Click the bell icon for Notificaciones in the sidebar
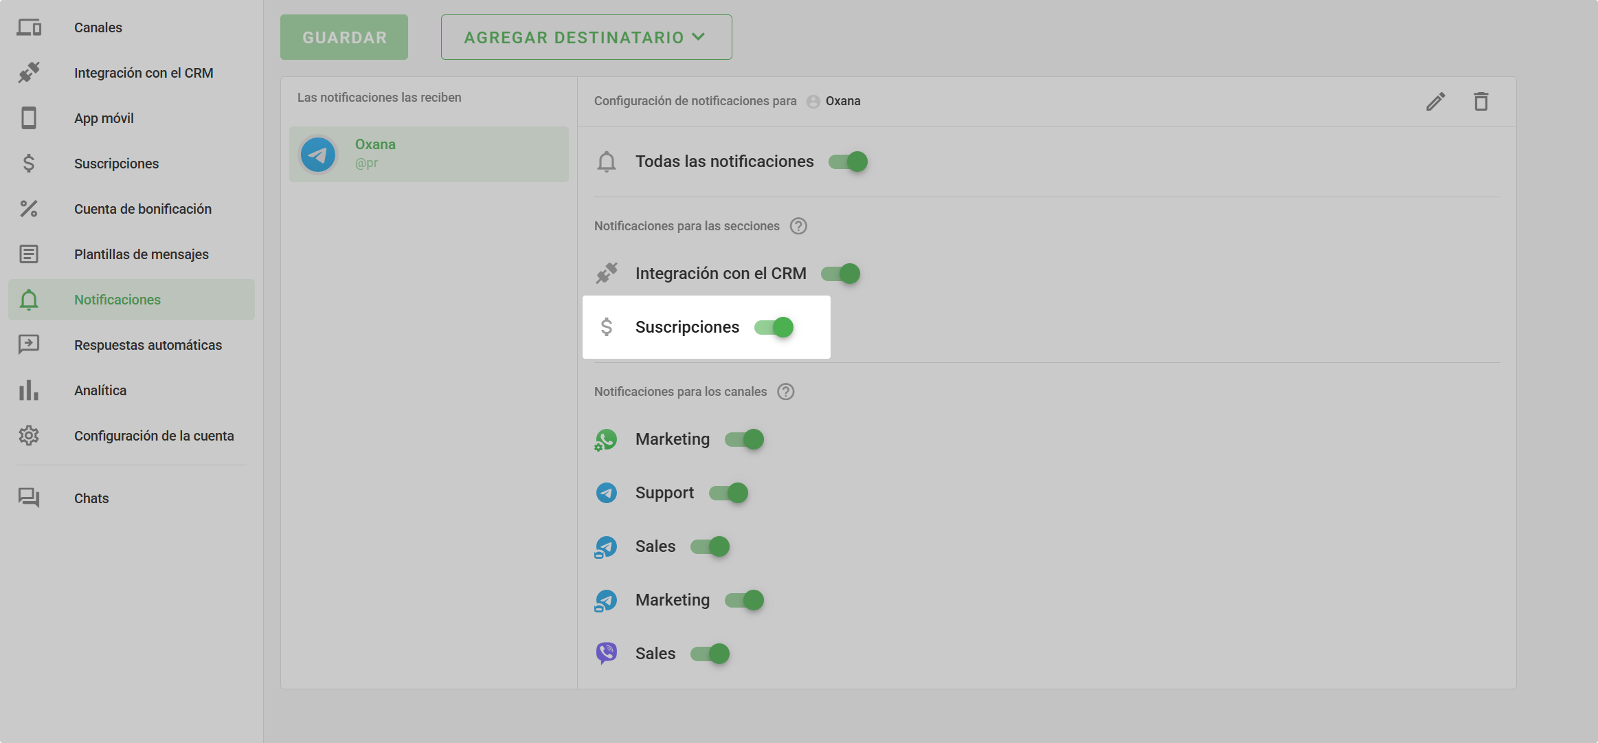1598x743 pixels. coord(29,300)
